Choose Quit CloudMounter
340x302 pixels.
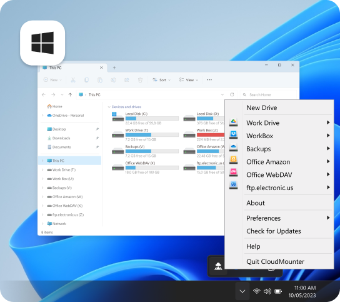[x=275, y=261]
